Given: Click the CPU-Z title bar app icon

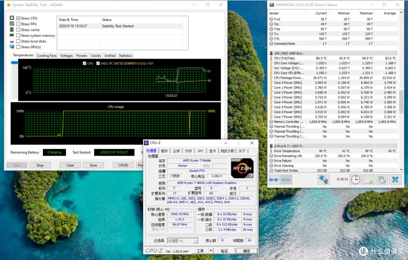Looking at the screenshot, I should pyautogui.click(x=147, y=143).
